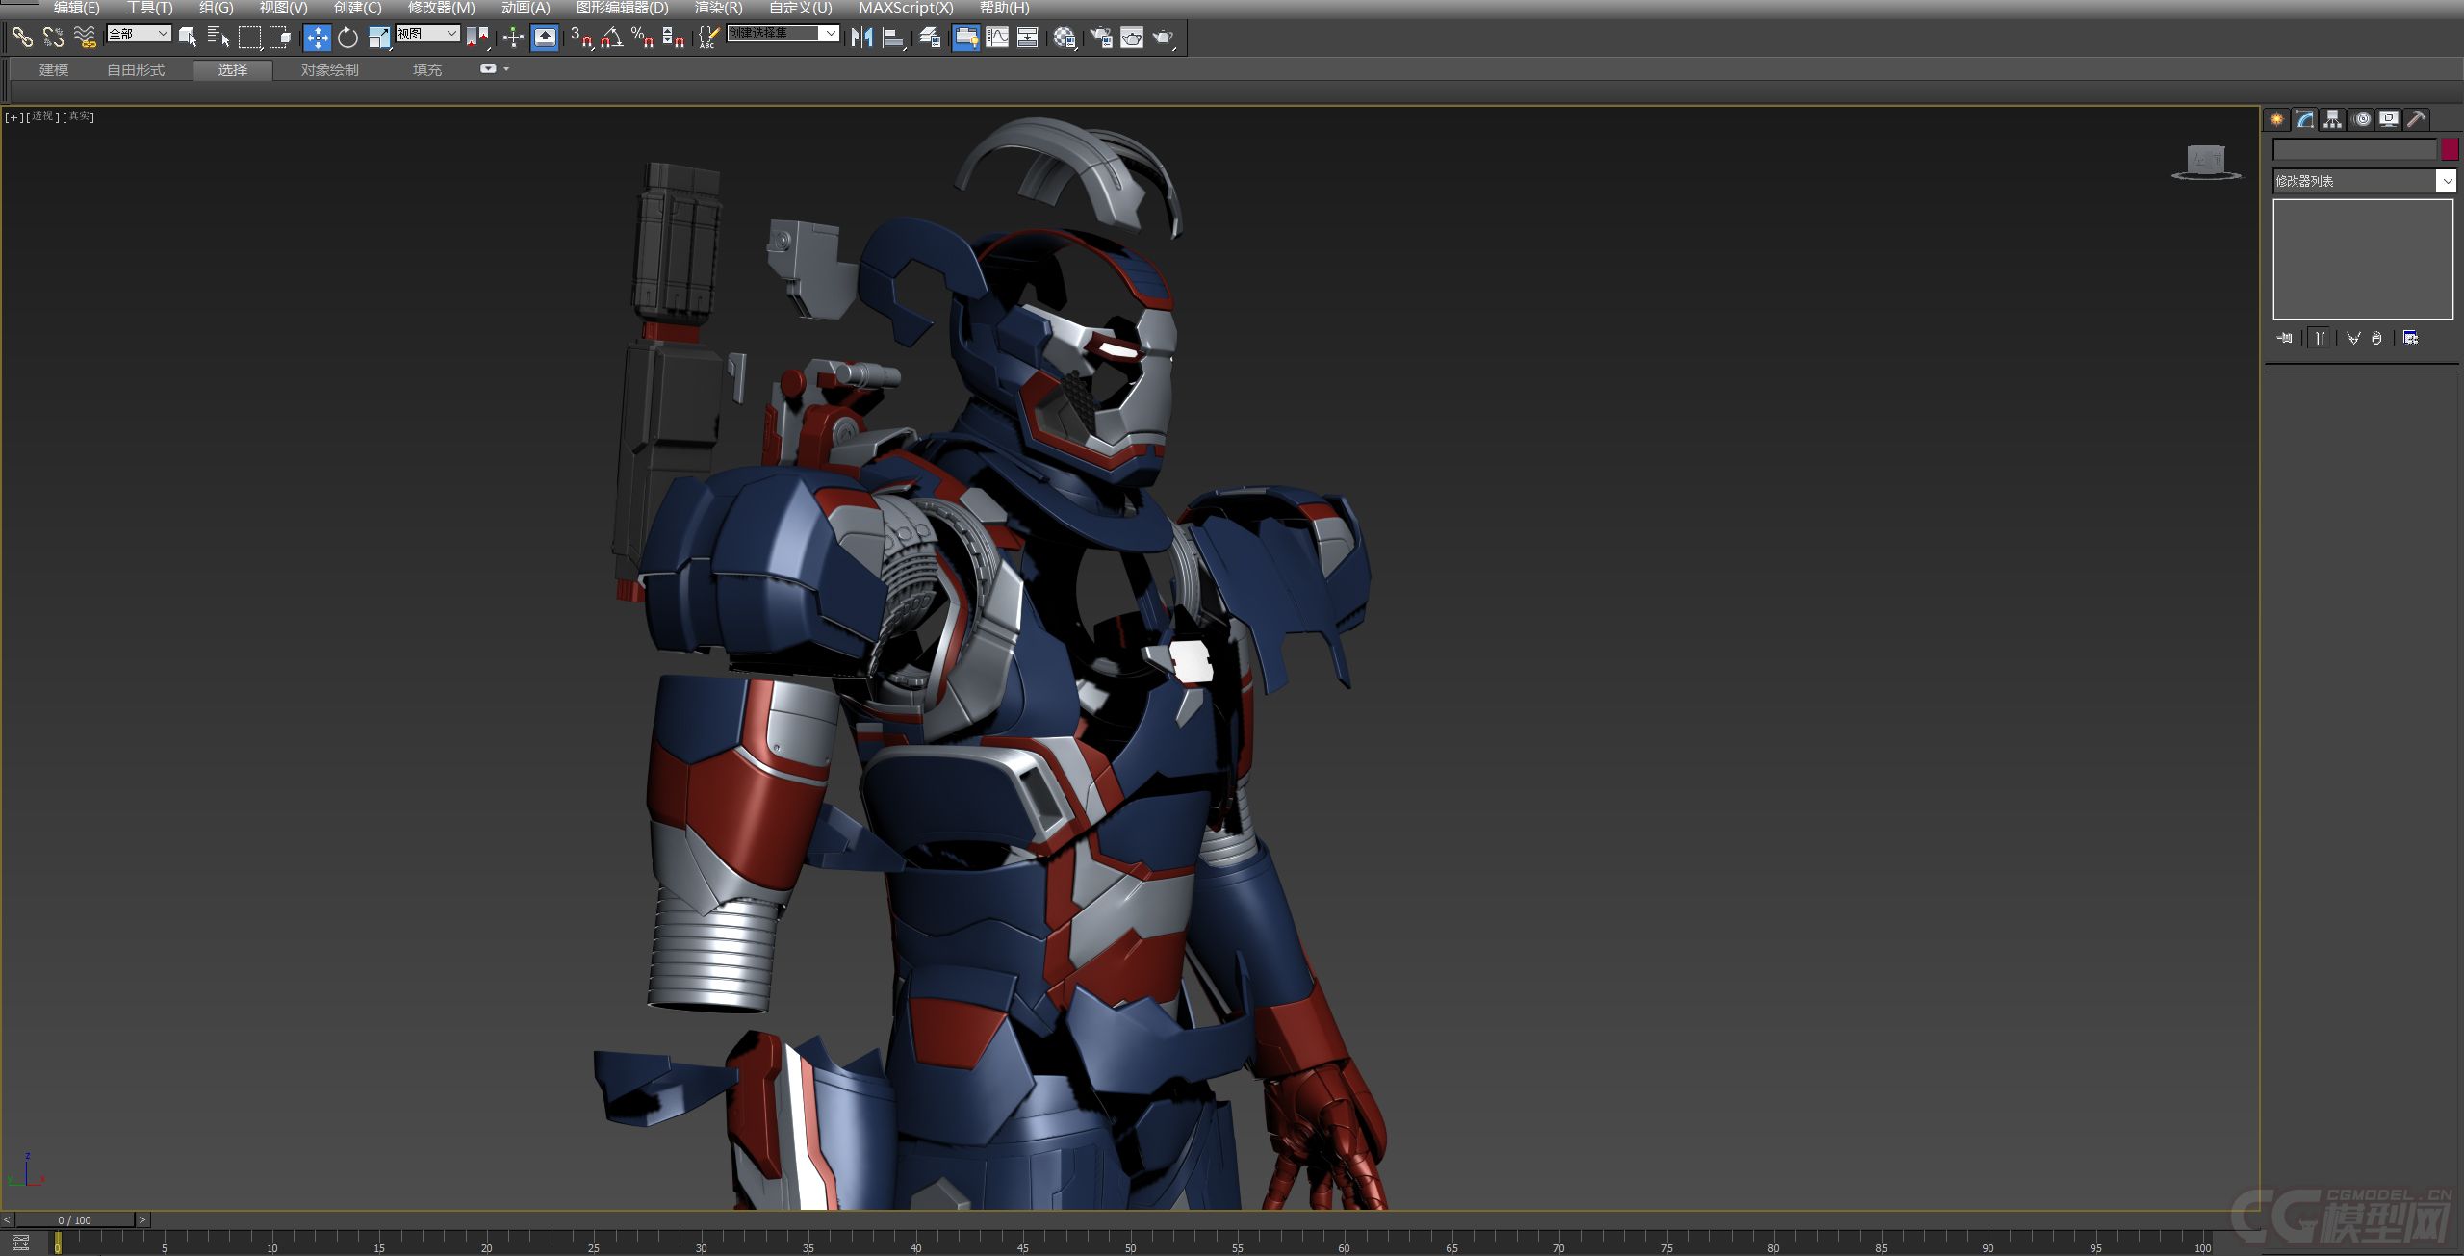Open the Curve Editor
Screen dimensions: 2464x1256
(x=997, y=38)
